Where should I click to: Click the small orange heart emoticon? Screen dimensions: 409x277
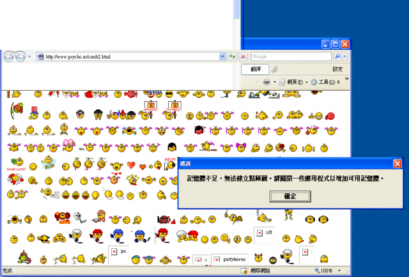[x=143, y=166]
